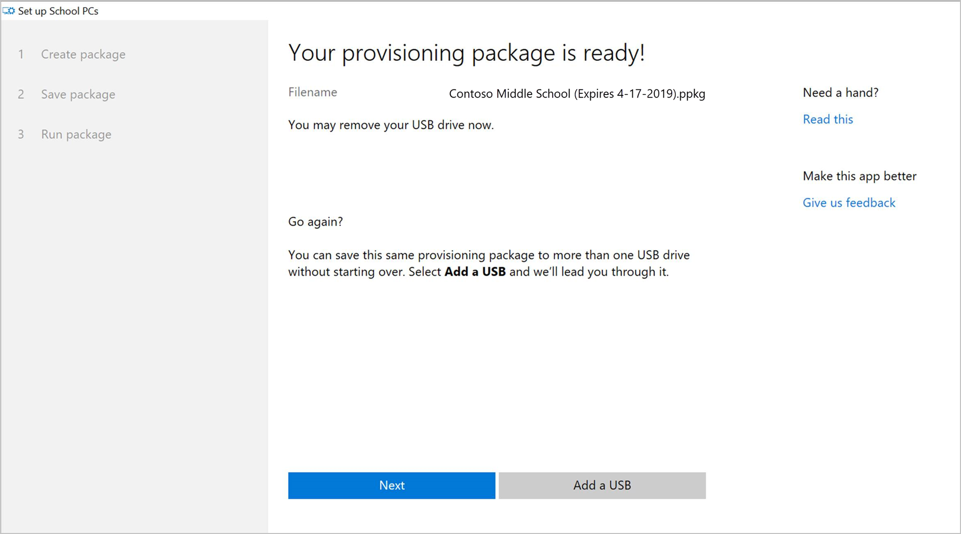Click bold Add a USB text in paragraph
Viewport: 961px width, 534px height.
(x=475, y=272)
